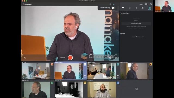This screenshot has width=174, height=98.
Task: Select the BMD Studio 2 thumbnail
Action: tap(36, 90)
